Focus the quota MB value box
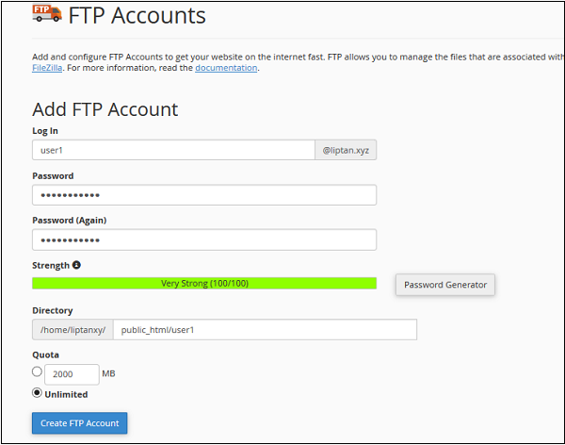Viewport: 565px width, 445px height. 72,374
